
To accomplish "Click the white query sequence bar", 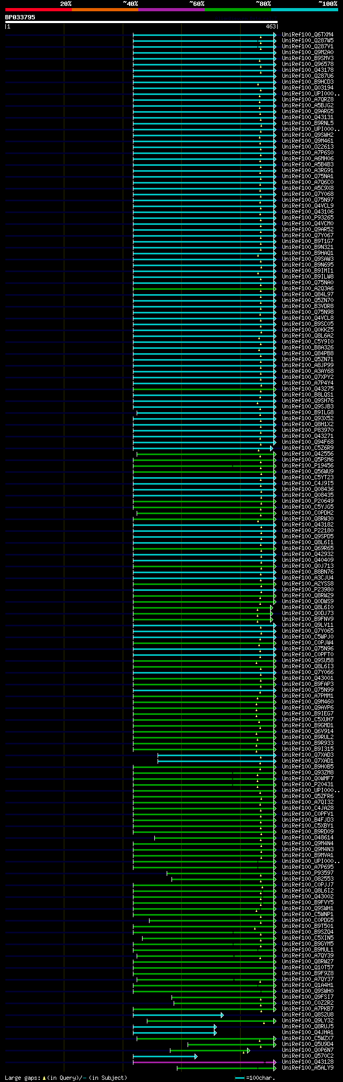I will tap(141, 22).
